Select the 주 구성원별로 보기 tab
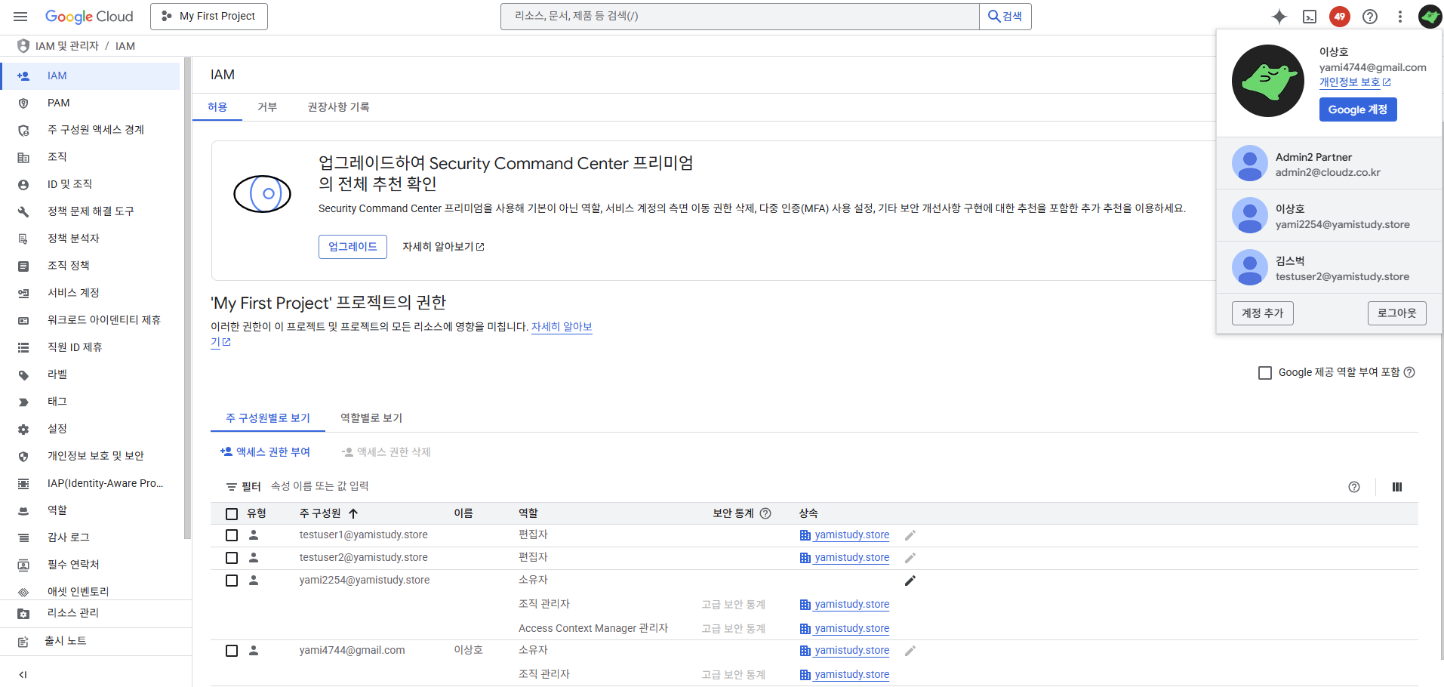 268,418
